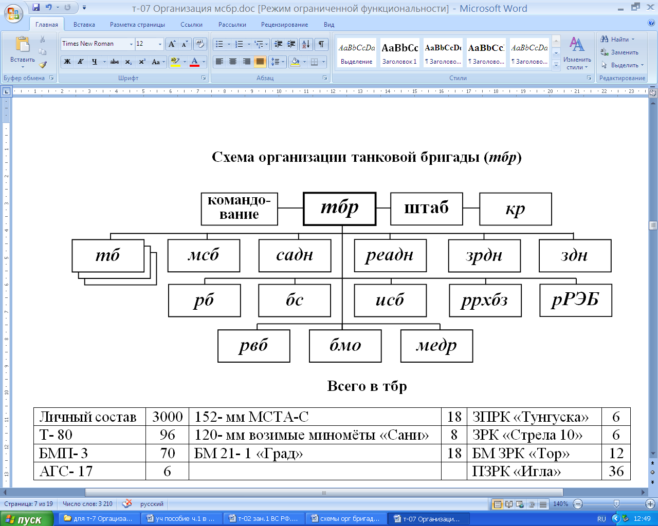Click the Office button logo

(13, 12)
